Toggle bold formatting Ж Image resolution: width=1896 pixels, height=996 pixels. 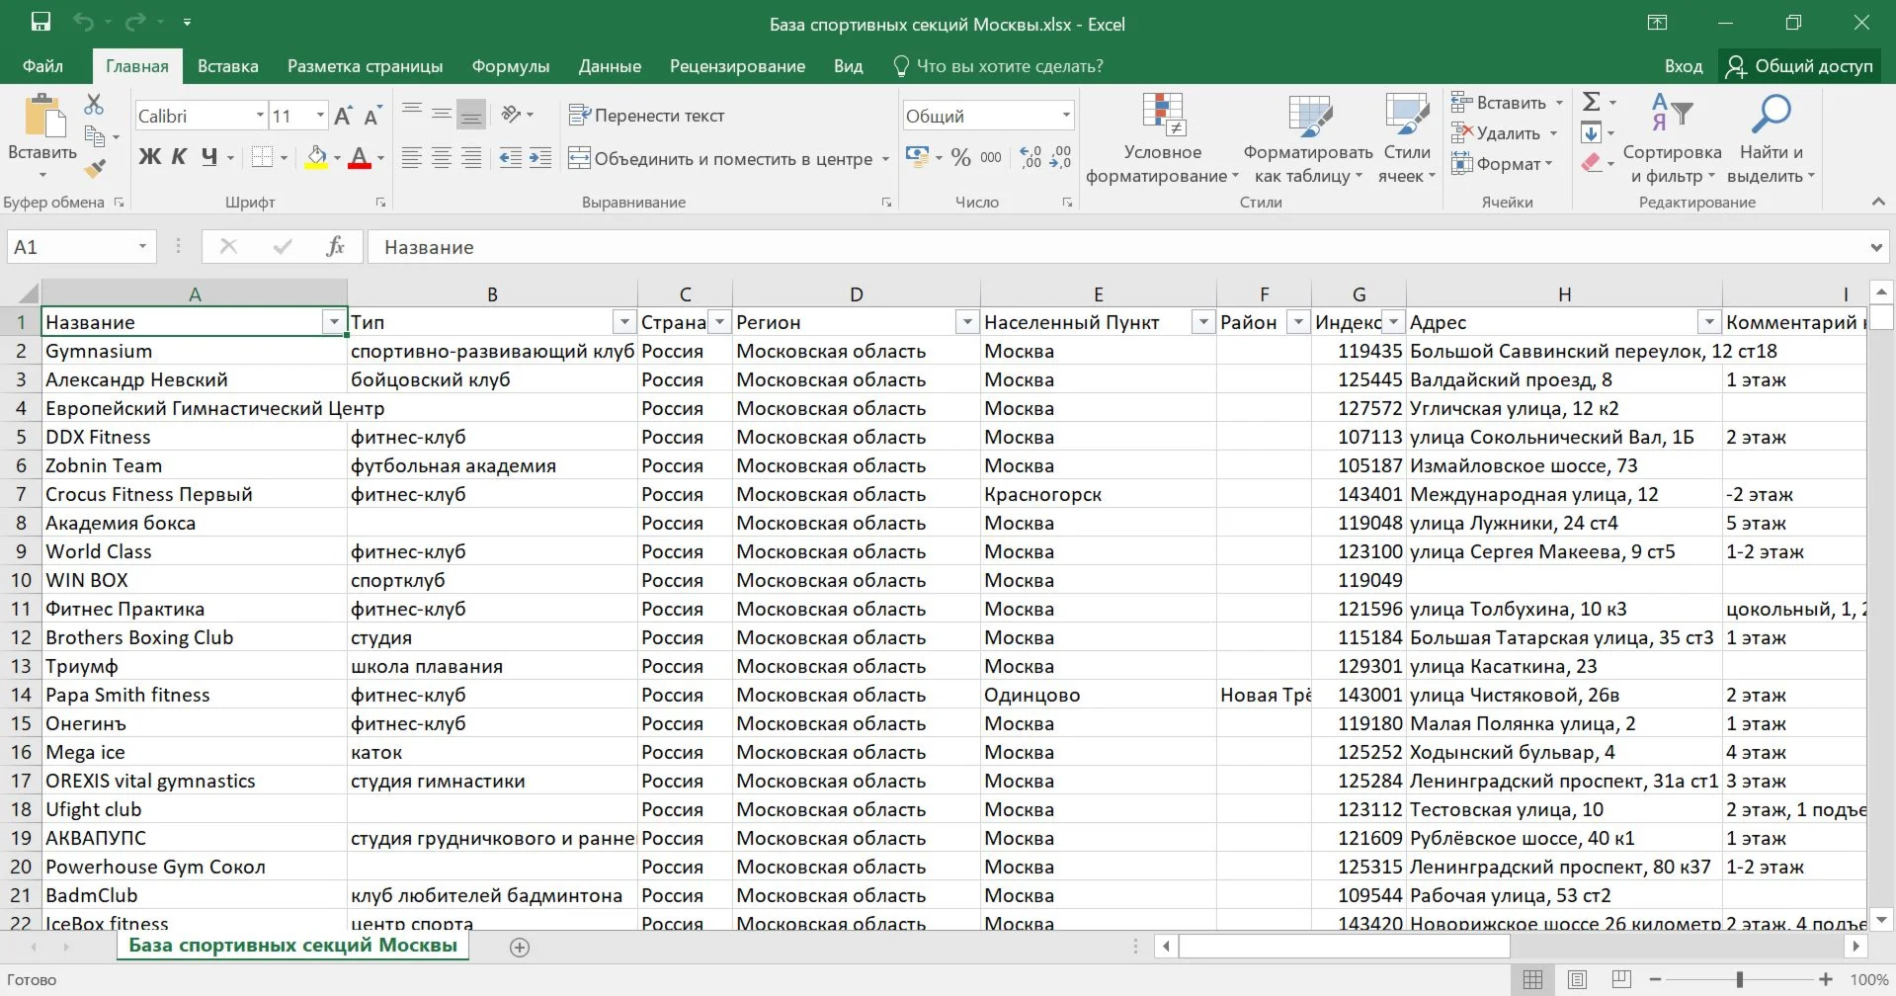pyautogui.click(x=149, y=157)
